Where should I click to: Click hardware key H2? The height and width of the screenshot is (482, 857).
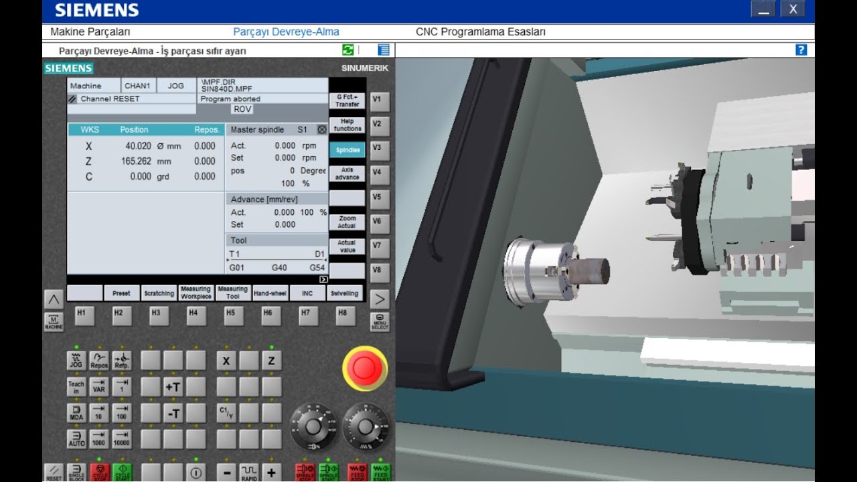(122, 316)
